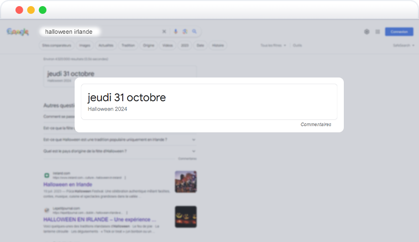Open the Outils search tools
The image size is (419, 242).
pos(297,45)
